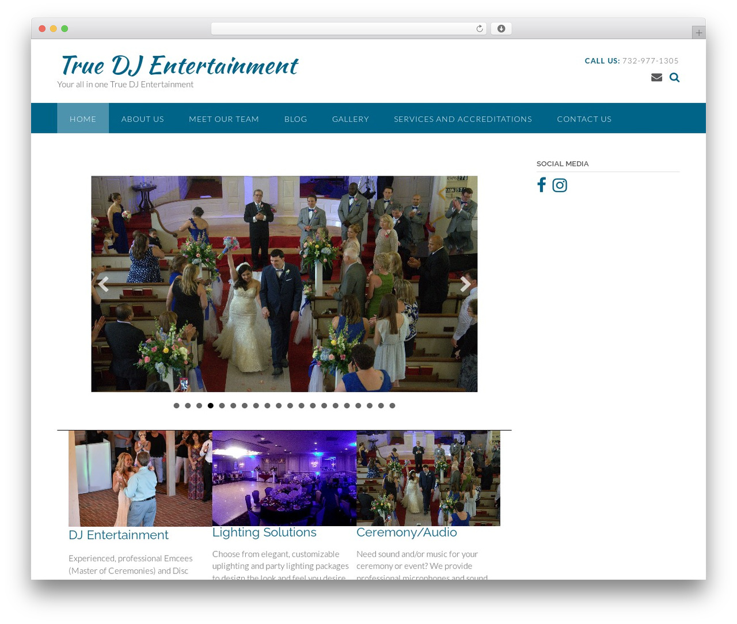Show the previous slide with the left arrow
The image size is (737, 624).
(104, 284)
